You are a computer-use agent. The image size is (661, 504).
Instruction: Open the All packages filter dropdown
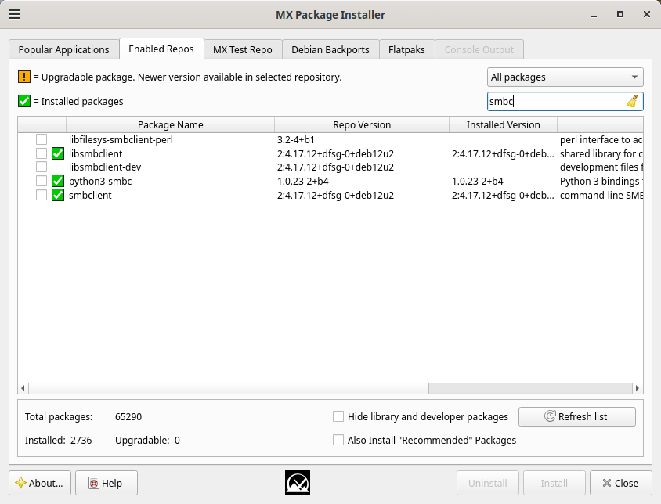pos(565,77)
